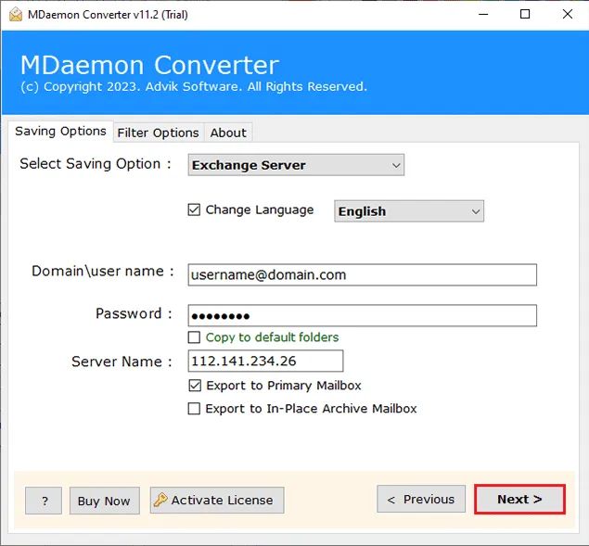Toggle Export to Primary Mailbox checkbox
The height and width of the screenshot is (546, 589).
click(x=195, y=386)
